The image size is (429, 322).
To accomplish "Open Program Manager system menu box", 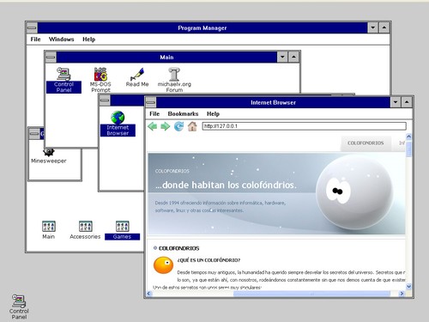I will point(32,28).
